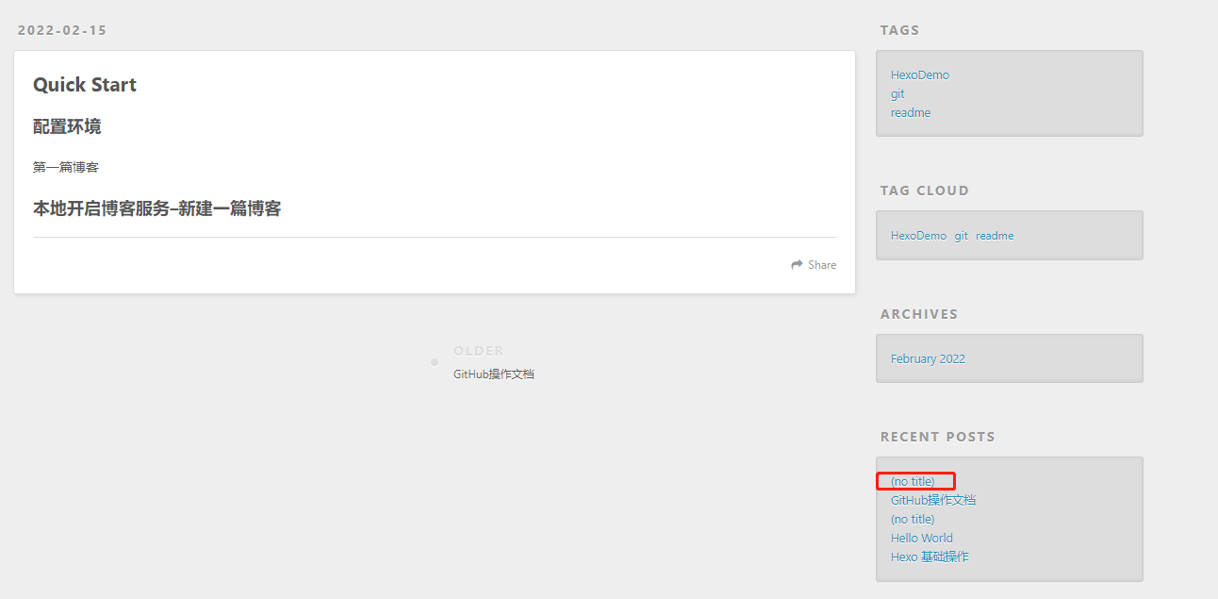Choose readme in the Tag Cloud
Screen dimensions: 1218x599
pyautogui.click(x=995, y=236)
